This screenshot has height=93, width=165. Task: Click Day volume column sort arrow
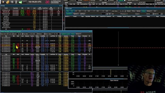54,8
